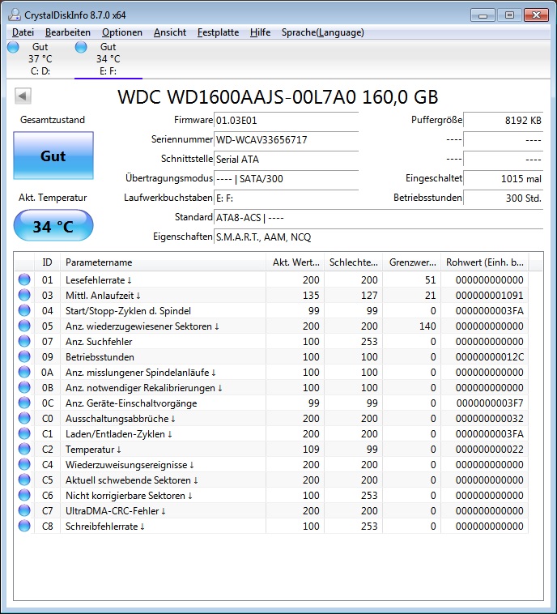
Task: Click status orb of Temperatur C2 row
Action: (x=24, y=449)
